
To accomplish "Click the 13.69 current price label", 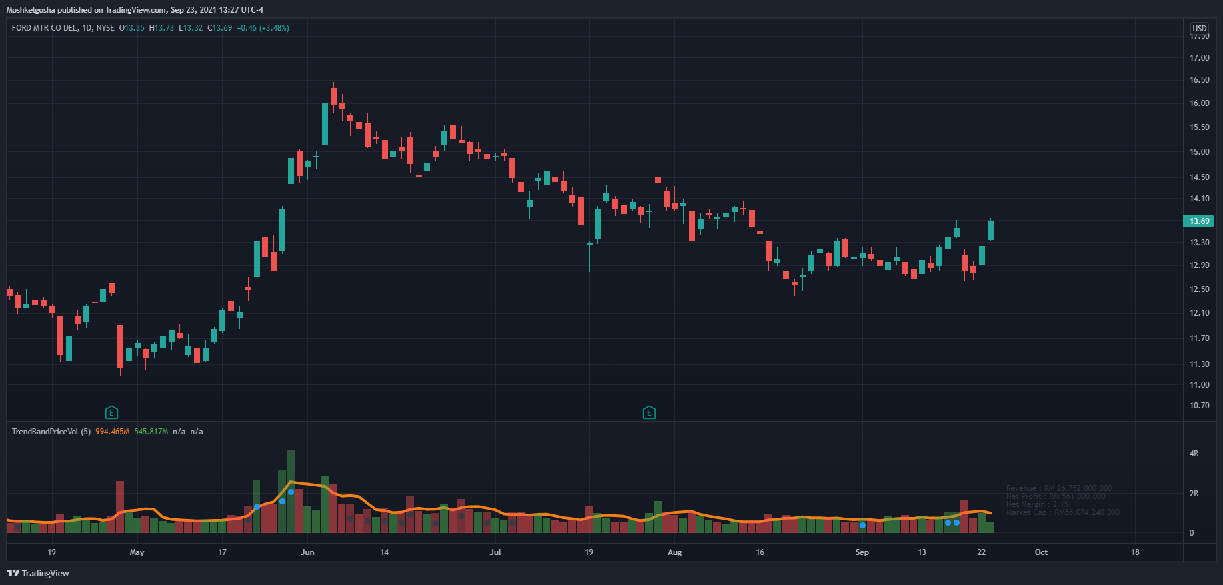I will [x=1199, y=221].
